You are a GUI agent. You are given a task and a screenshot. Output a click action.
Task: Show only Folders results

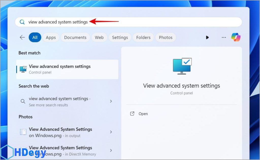pos(143,38)
